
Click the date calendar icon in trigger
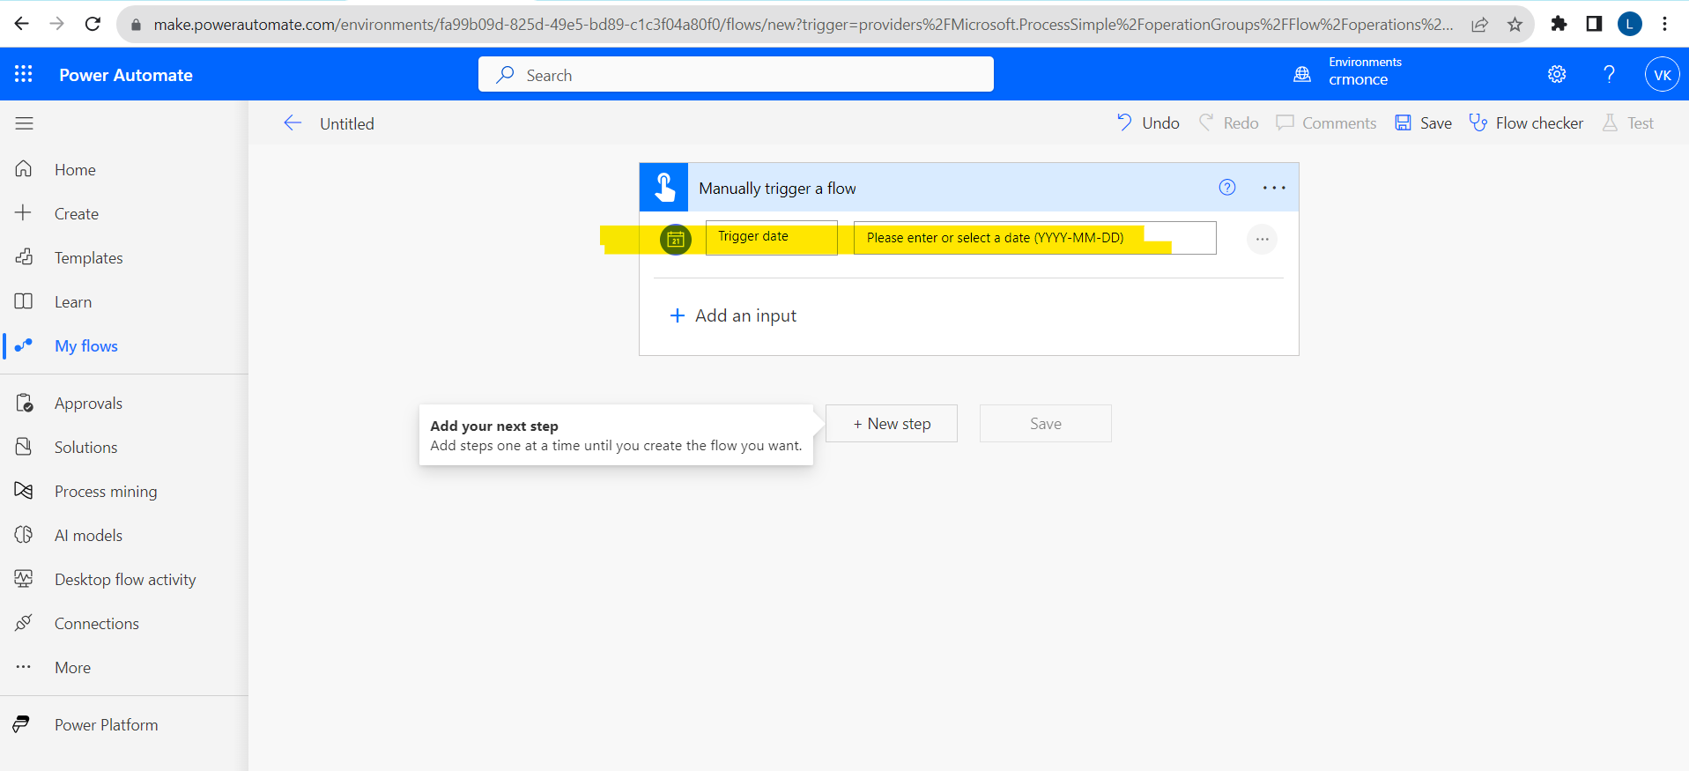tap(676, 239)
